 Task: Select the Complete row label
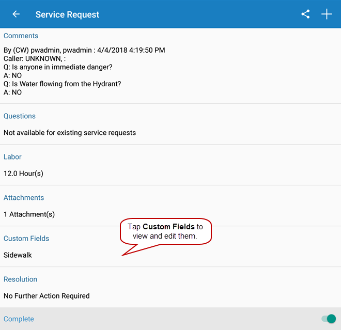[x=19, y=319]
